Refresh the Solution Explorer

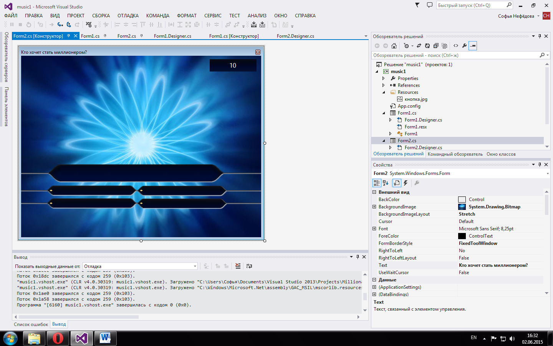[x=427, y=46]
